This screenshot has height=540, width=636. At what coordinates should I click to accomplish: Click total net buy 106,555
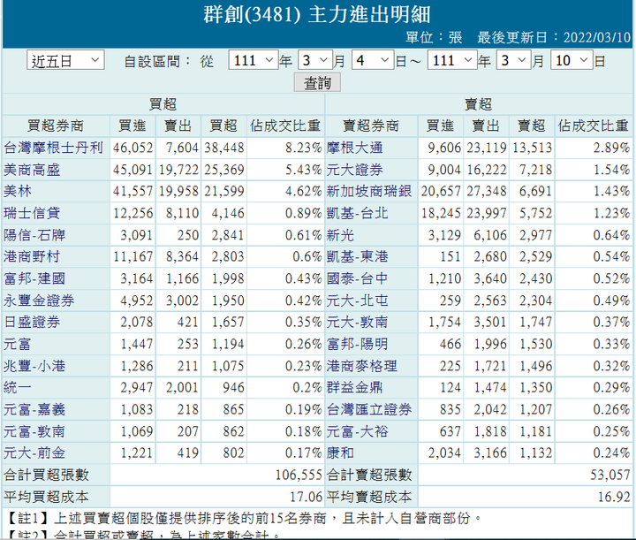[x=299, y=475]
